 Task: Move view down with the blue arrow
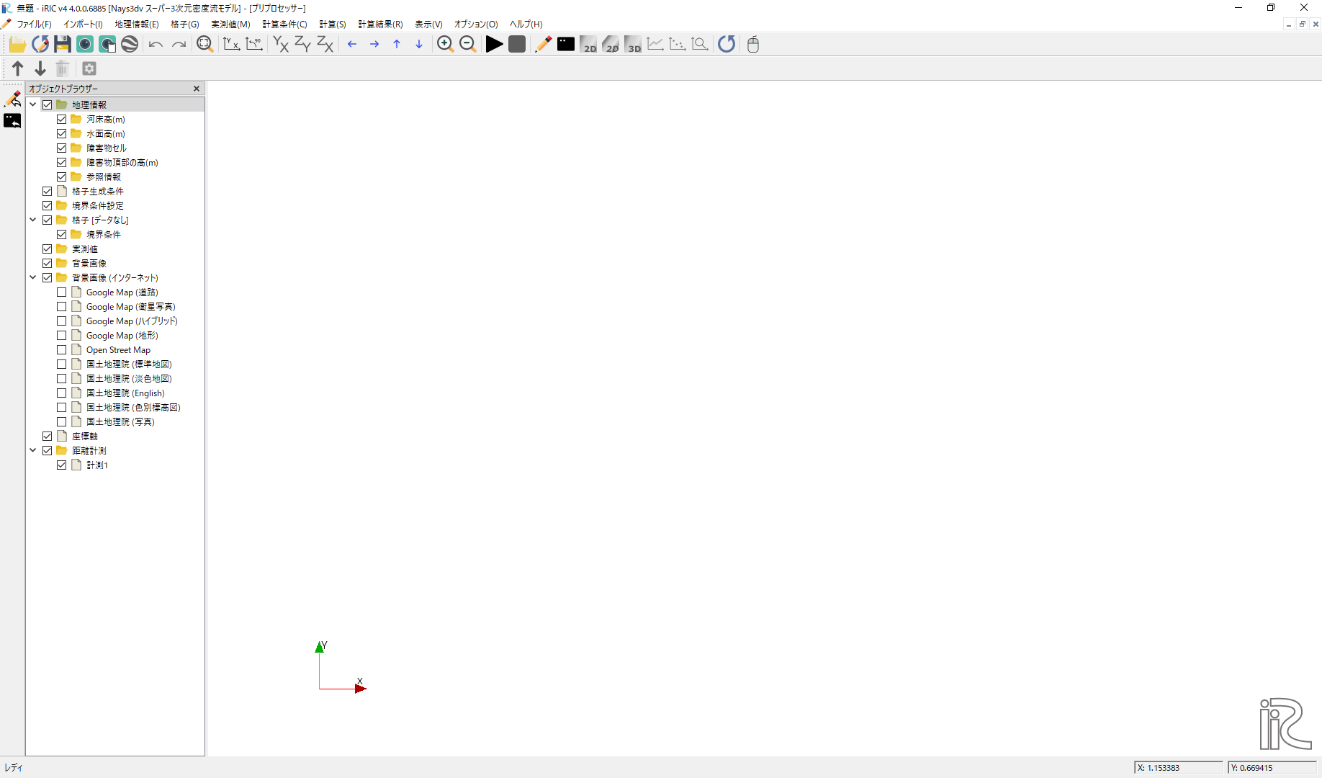tap(419, 45)
